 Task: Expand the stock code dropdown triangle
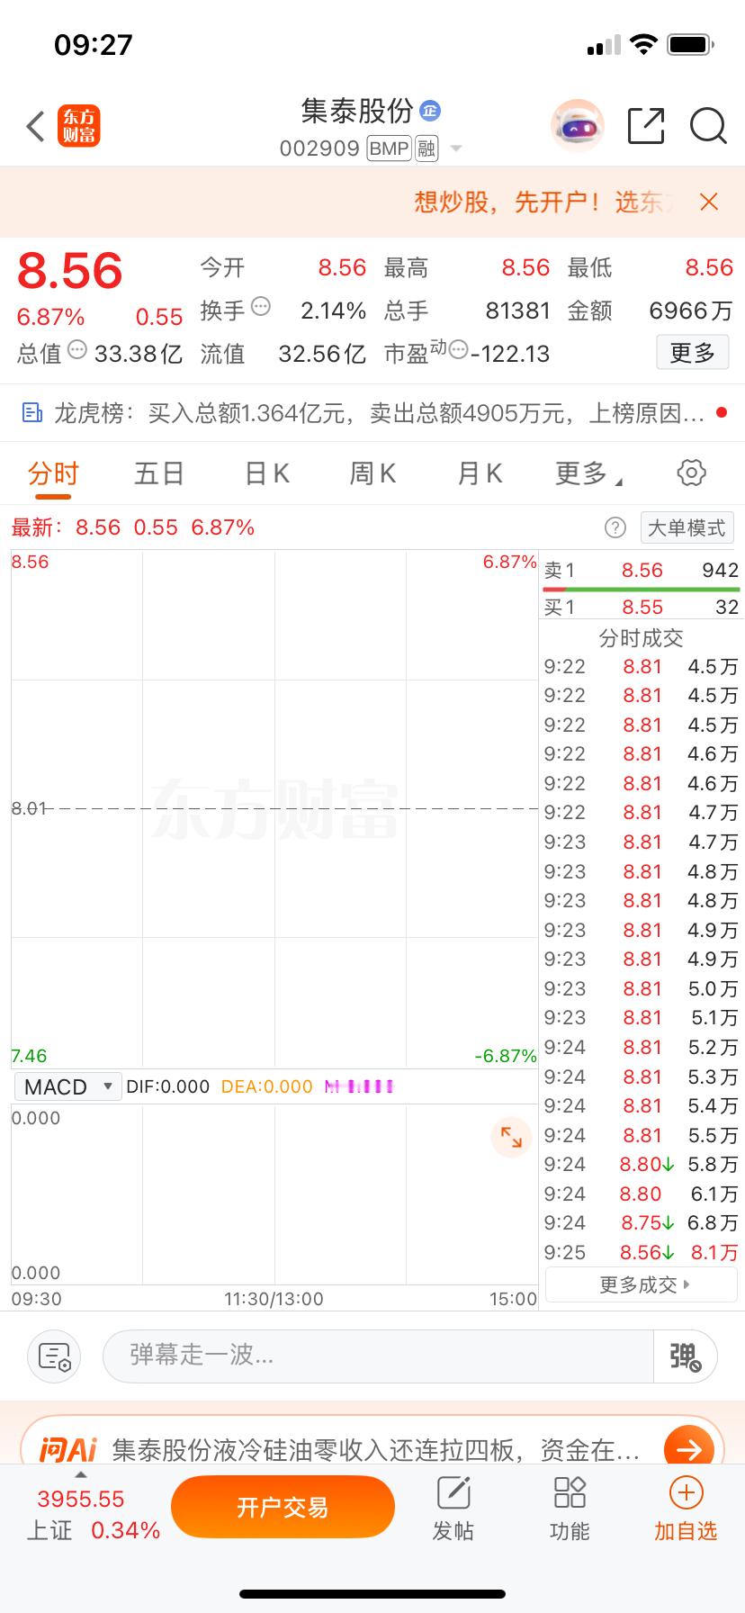[456, 149]
